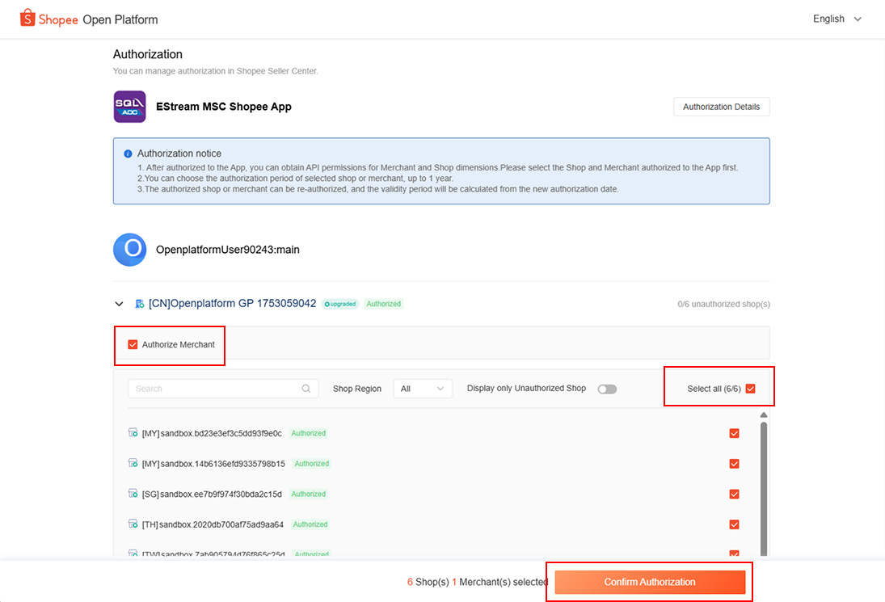Click the shop icon for sandbox.bd23e3ef3c5dd93f9e0c
Viewport: 885px width, 602px height.
(x=133, y=433)
